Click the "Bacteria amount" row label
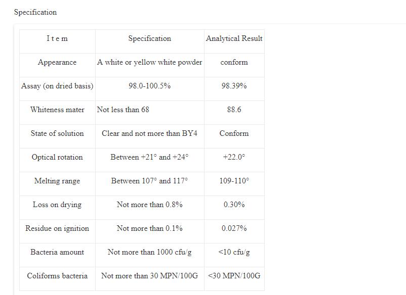This screenshot has width=406, height=295. pyautogui.click(x=57, y=252)
